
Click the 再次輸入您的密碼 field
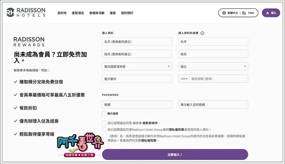(213, 105)
